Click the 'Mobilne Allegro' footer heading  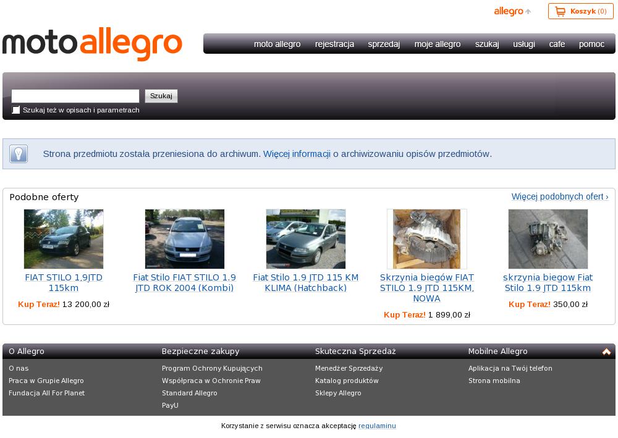[x=497, y=352]
